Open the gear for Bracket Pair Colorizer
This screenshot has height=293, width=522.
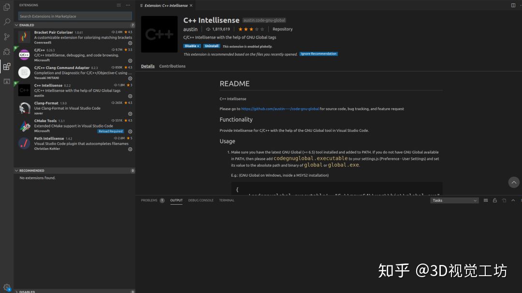[130, 43]
